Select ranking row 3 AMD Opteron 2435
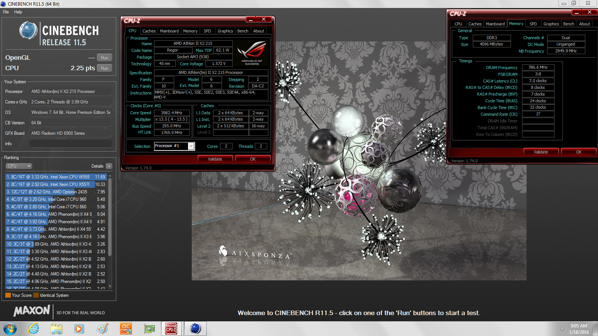Screen dimensions: 598x336 (56, 192)
